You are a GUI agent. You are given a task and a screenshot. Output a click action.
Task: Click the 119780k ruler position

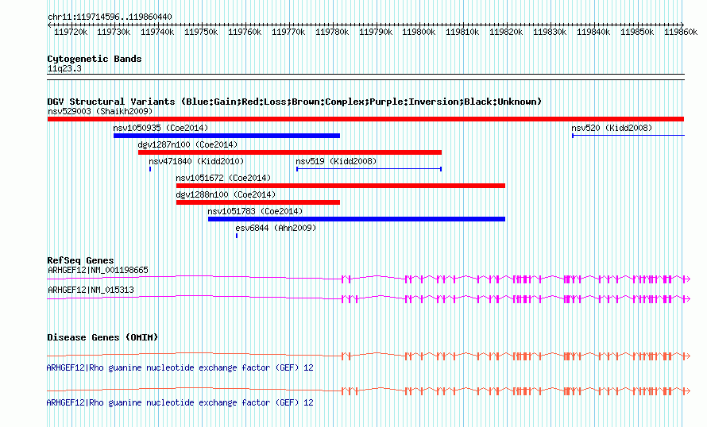pos(332,32)
